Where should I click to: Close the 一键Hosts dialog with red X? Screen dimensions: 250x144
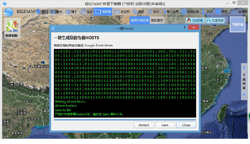tap(194, 28)
